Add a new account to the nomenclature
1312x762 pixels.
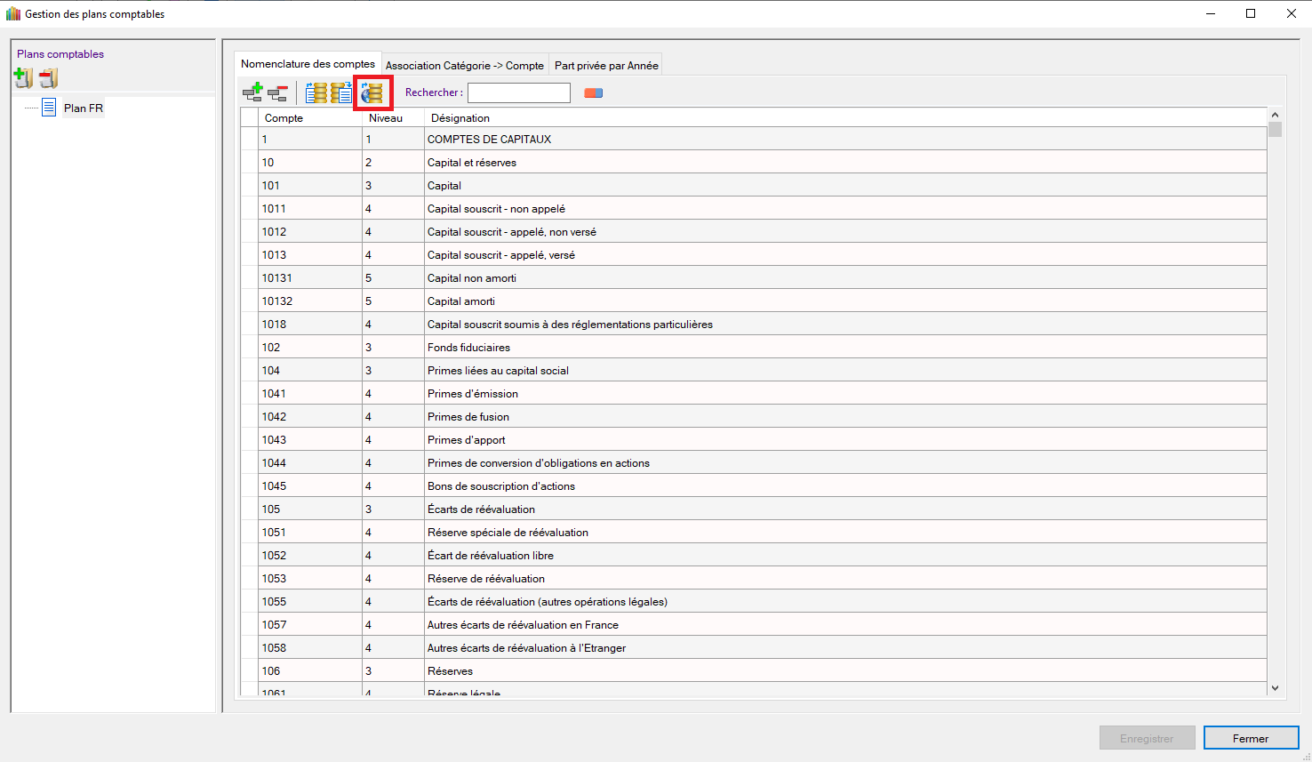coord(252,92)
